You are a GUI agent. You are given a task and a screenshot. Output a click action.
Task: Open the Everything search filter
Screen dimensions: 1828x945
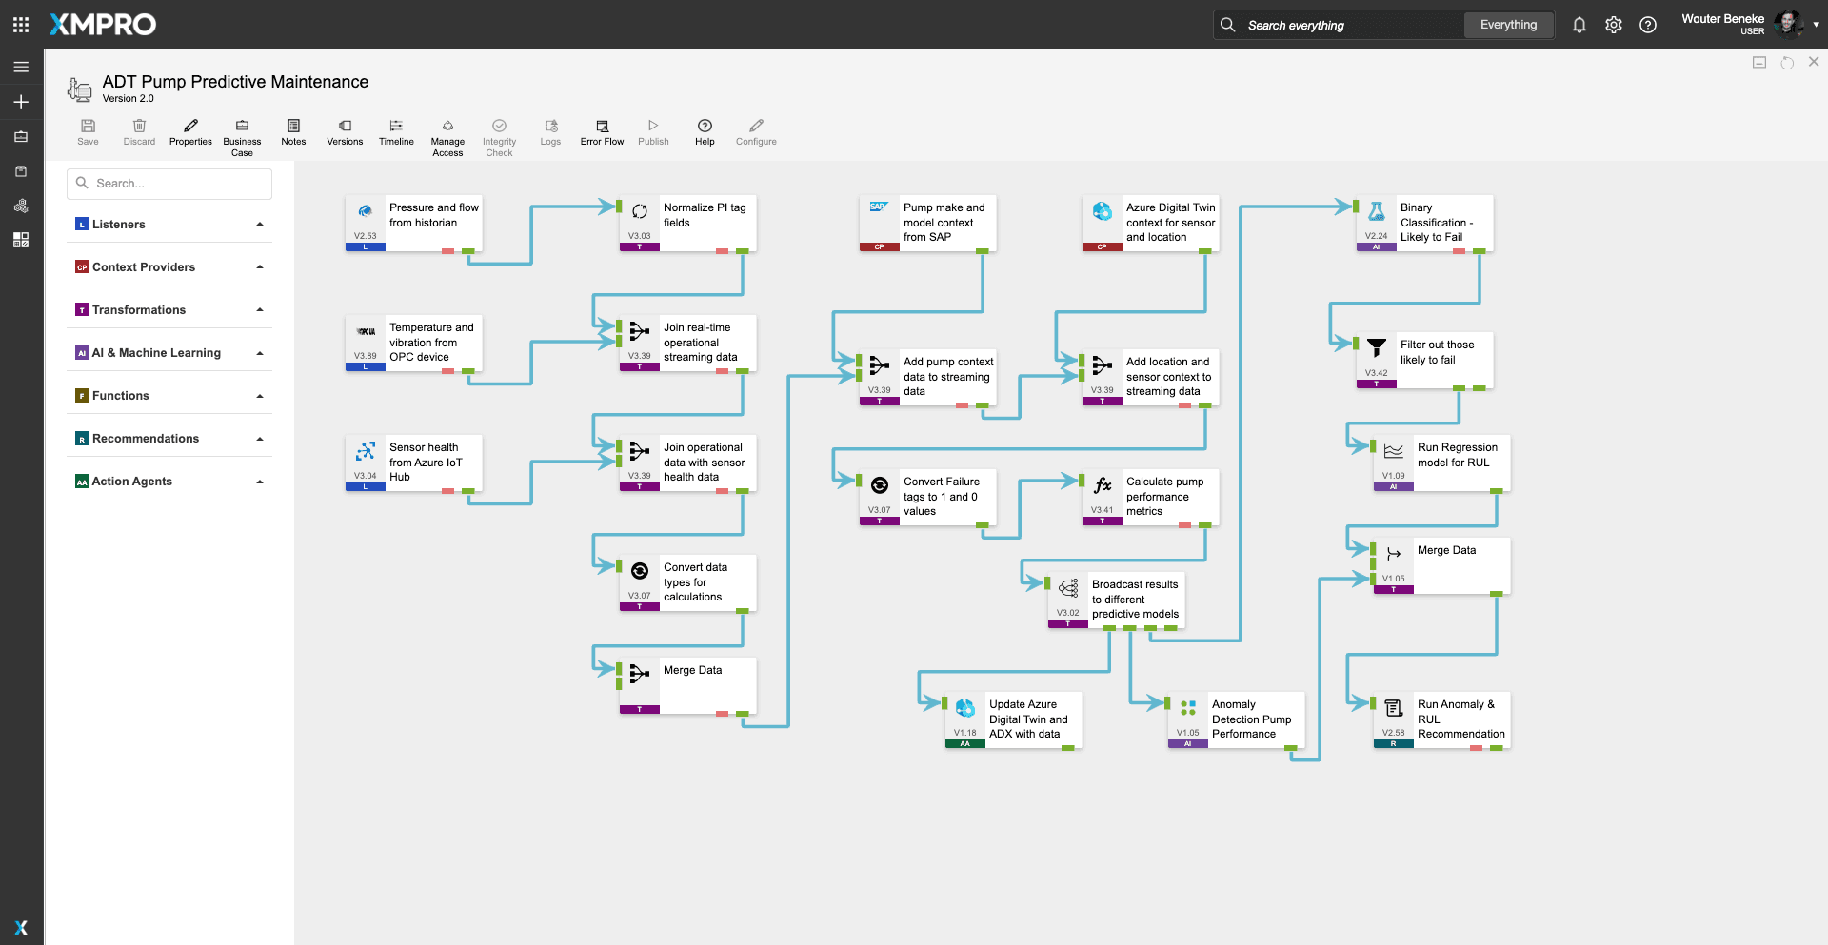coord(1508,25)
